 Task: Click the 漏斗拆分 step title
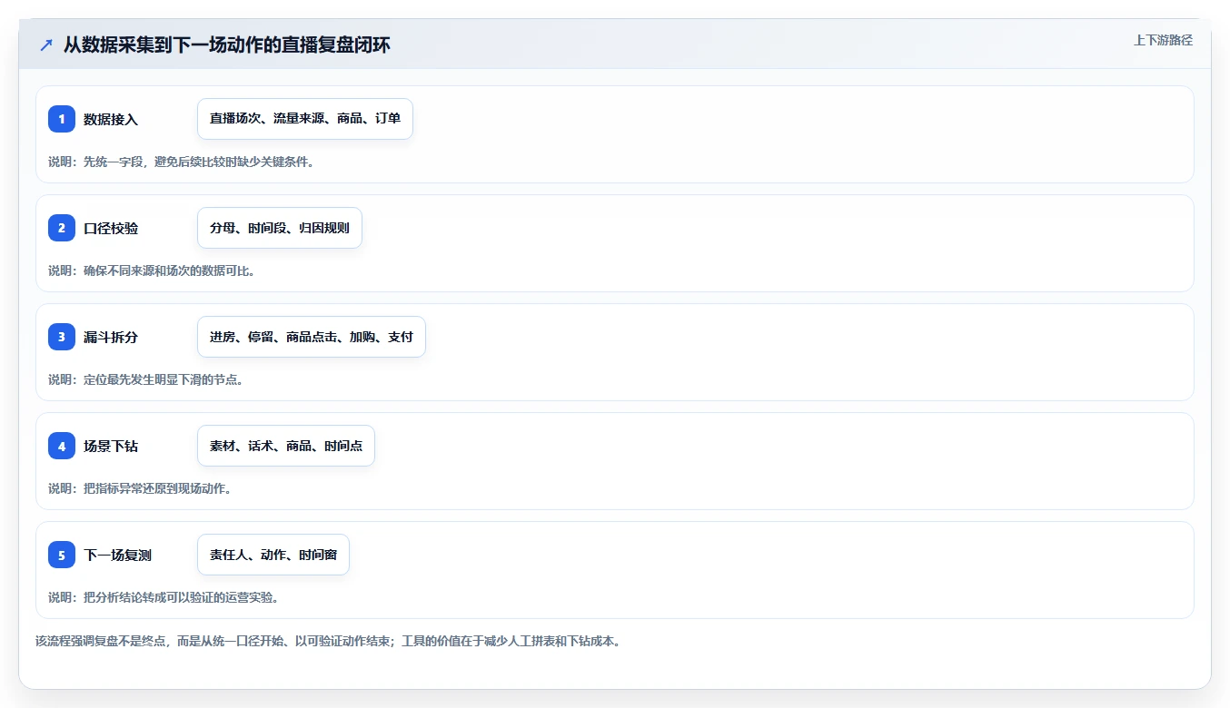tap(111, 337)
